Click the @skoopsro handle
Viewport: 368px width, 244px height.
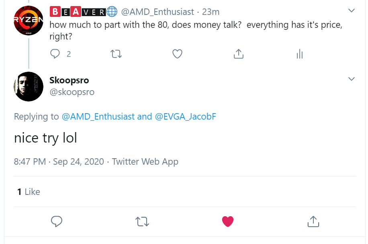point(72,92)
